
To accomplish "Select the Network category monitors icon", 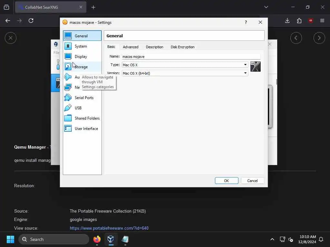I will (x=68, y=87).
